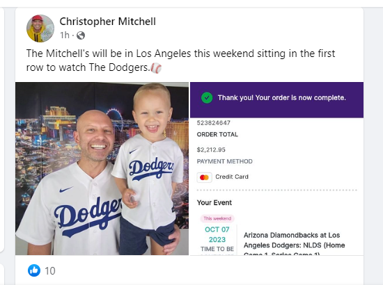Click the green checkmark order complete icon
This screenshot has width=383, height=285.
point(207,98)
